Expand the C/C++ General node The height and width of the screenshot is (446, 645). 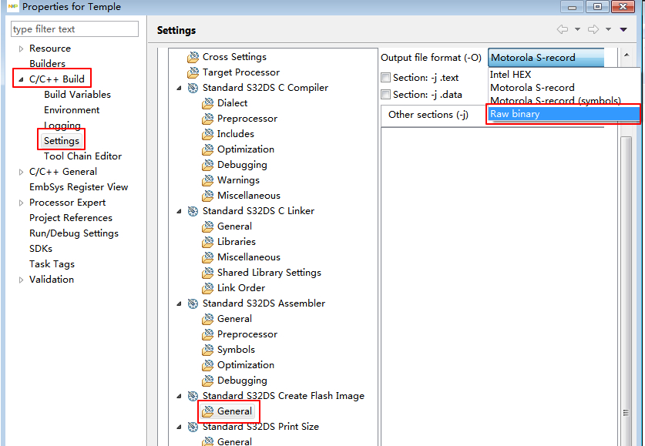pyautogui.click(x=21, y=173)
